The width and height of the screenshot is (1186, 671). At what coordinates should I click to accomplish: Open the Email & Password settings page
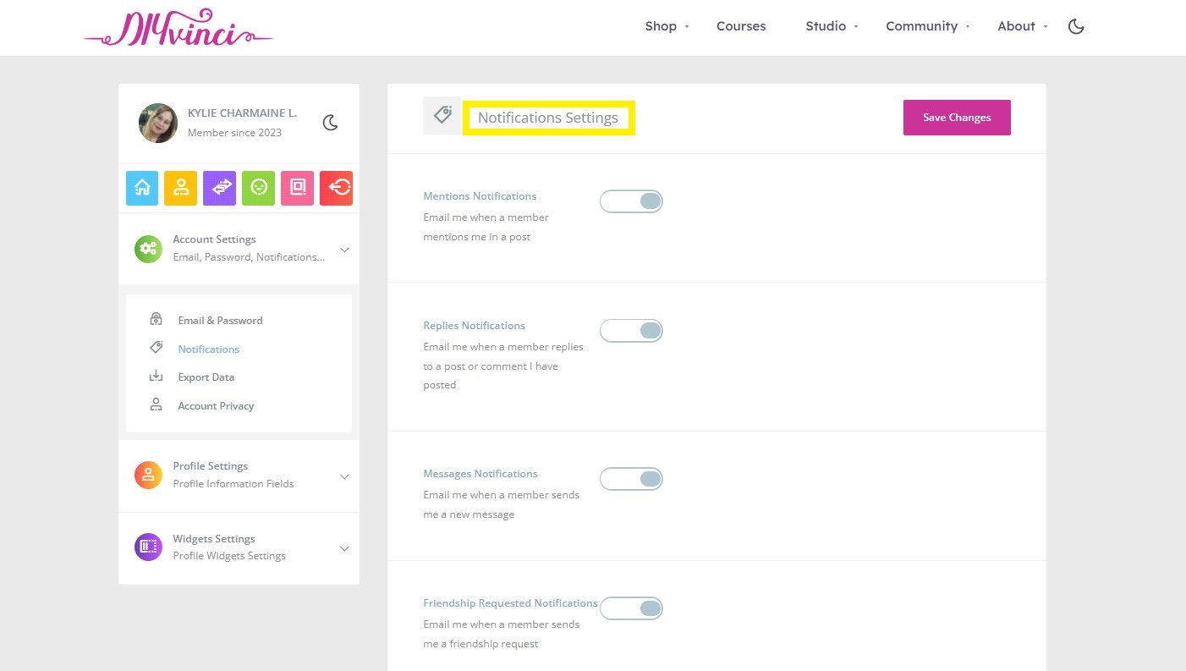pyautogui.click(x=220, y=321)
